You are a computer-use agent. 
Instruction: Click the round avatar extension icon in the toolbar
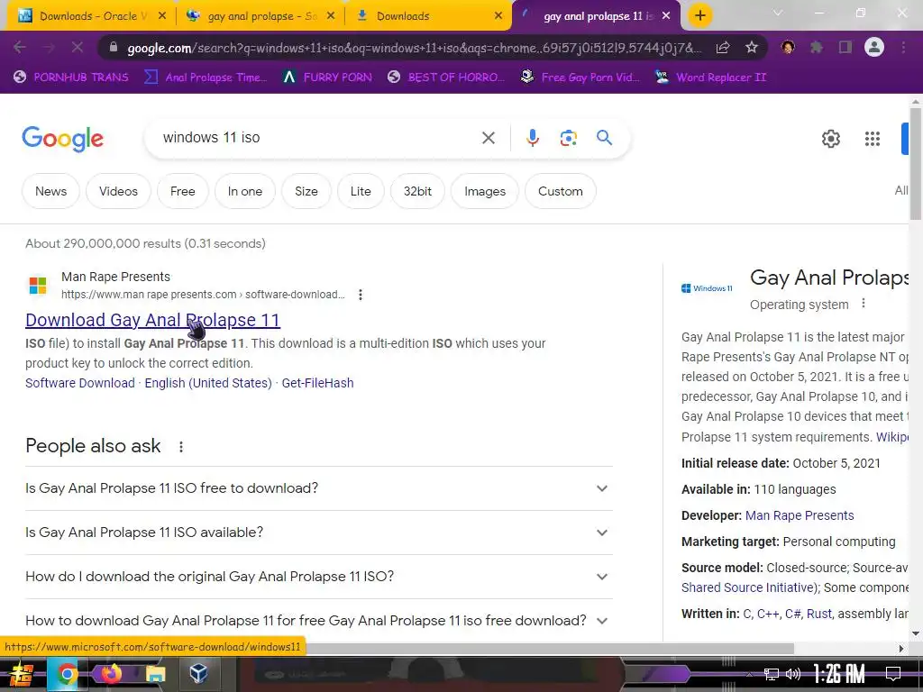point(788,47)
